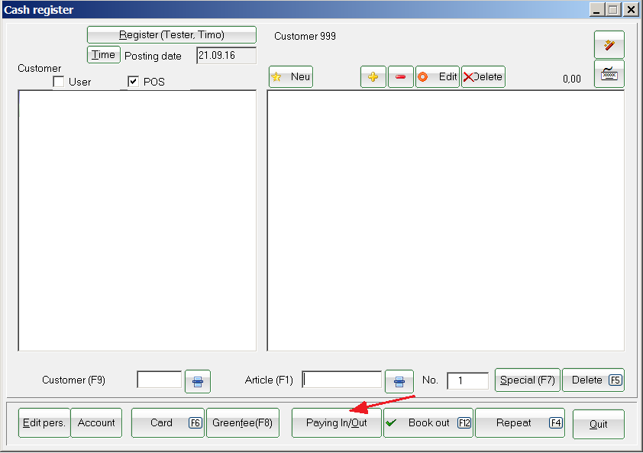Open customer lookup list icon beside Customer (F9)

(198, 381)
